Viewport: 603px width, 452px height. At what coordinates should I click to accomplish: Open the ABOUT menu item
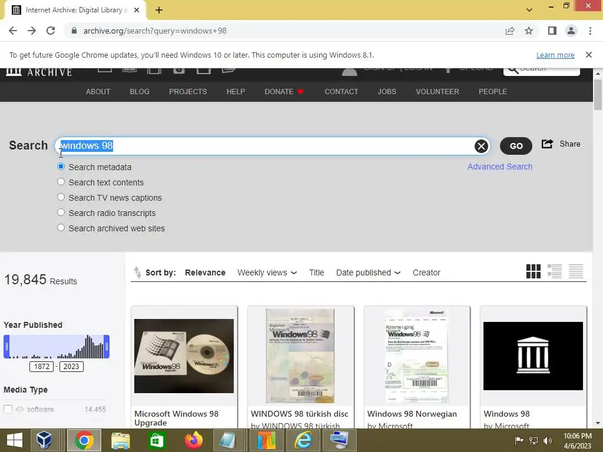[98, 91]
